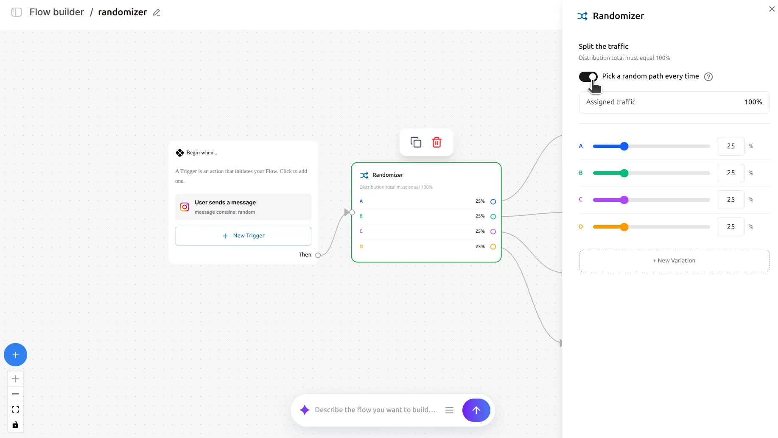The width and height of the screenshot is (778, 438).
Task: Open the help icon for random path
Action: [x=708, y=77]
